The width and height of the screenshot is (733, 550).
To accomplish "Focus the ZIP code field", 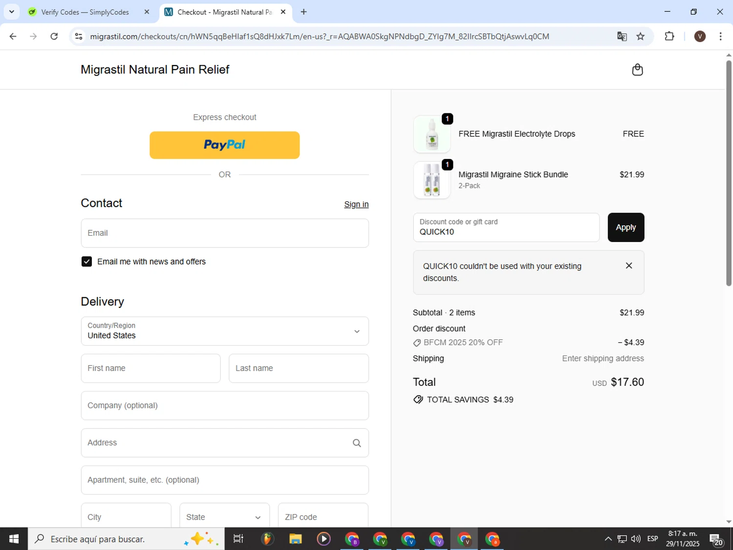I will (x=323, y=516).
